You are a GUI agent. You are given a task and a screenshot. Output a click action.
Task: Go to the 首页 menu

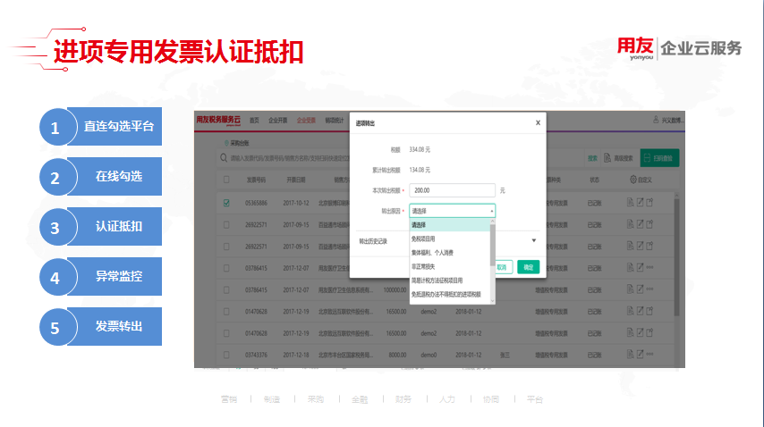pyautogui.click(x=254, y=121)
